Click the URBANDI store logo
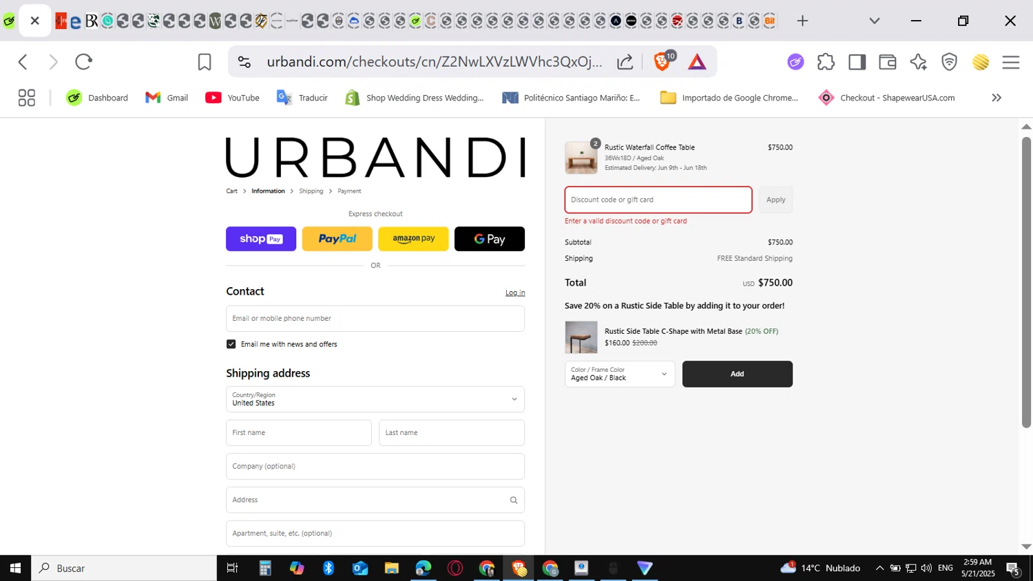Image resolution: width=1033 pixels, height=581 pixels. [x=375, y=157]
